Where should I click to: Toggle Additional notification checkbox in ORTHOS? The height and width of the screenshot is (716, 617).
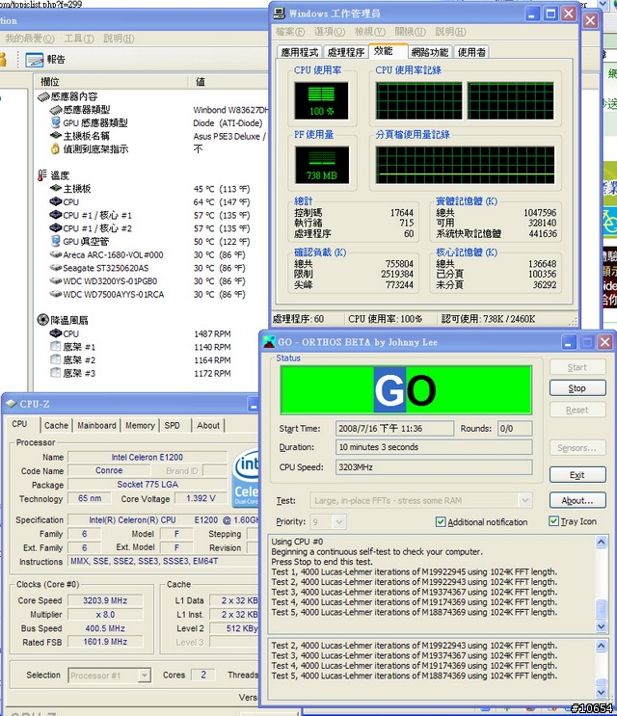pyautogui.click(x=441, y=521)
